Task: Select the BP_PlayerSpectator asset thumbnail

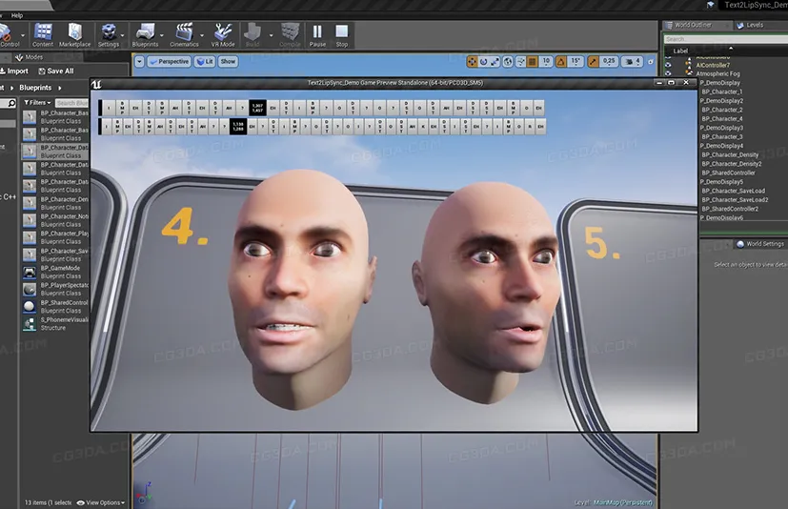Action: click(30, 289)
